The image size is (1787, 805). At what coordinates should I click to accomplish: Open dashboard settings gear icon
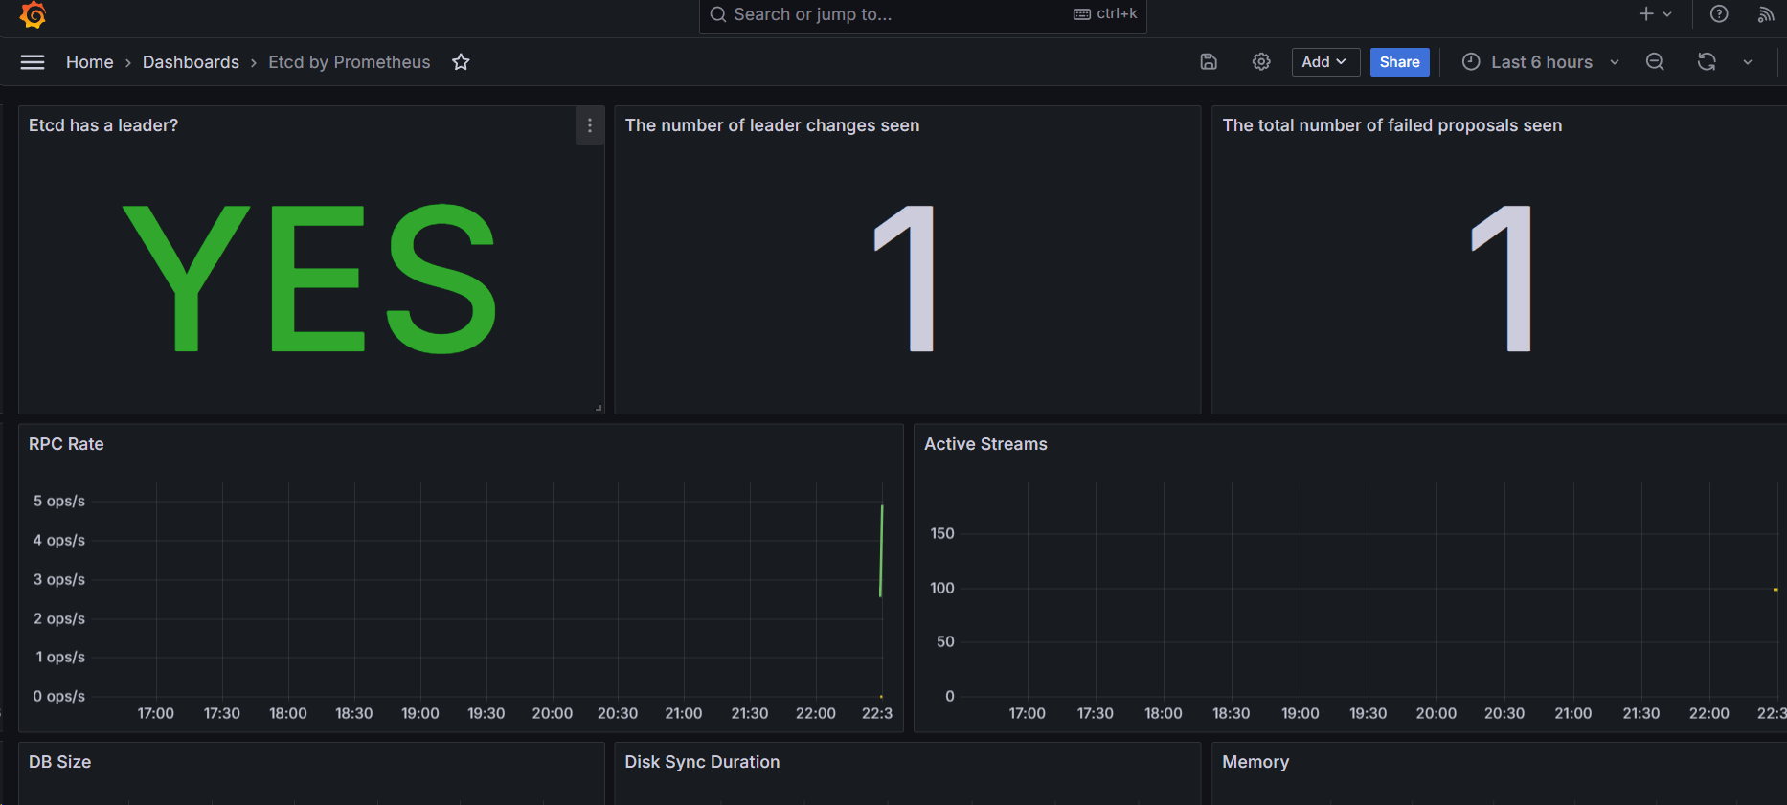1261,62
